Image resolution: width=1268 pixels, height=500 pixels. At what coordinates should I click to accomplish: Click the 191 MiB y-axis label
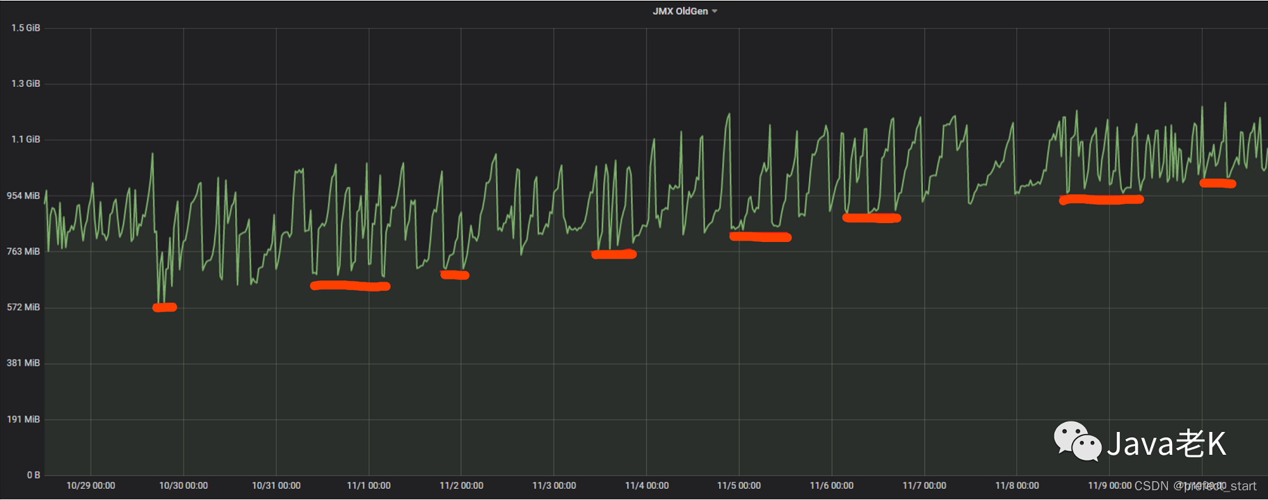coord(24,419)
